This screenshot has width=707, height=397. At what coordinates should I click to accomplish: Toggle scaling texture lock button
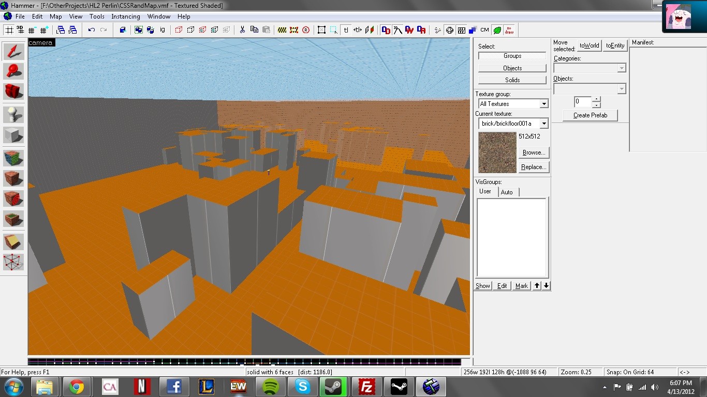pyautogui.click(x=358, y=29)
